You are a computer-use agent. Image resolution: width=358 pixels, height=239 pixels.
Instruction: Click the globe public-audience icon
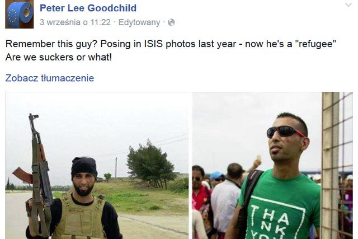[x=171, y=22]
